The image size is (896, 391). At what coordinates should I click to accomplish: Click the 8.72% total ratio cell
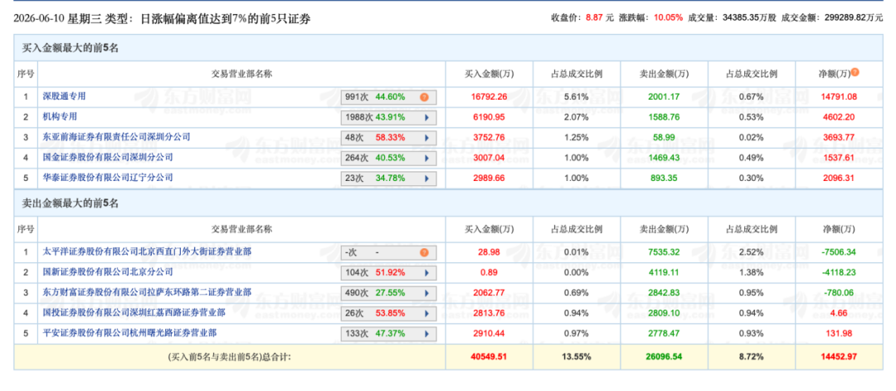point(751,357)
